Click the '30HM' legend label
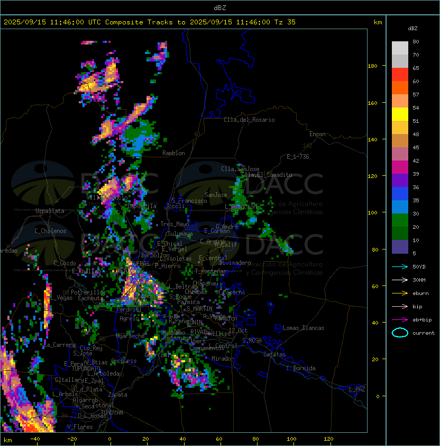The height and width of the screenshot is (446, 440). pos(419,280)
